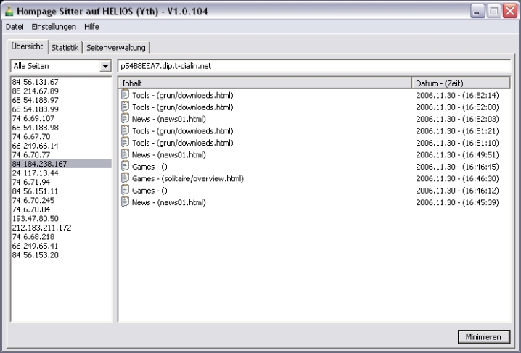Viewport: 521px width, 353px height.
Task: Open the Datei menu
Action: (x=15, y=27)
